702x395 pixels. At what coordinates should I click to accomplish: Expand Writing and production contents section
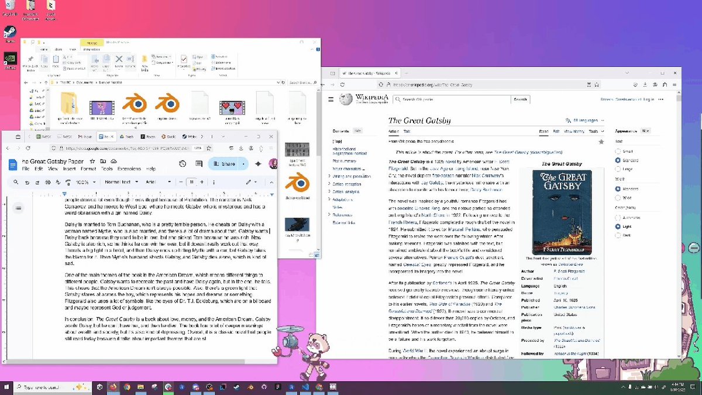pos(329,176)
